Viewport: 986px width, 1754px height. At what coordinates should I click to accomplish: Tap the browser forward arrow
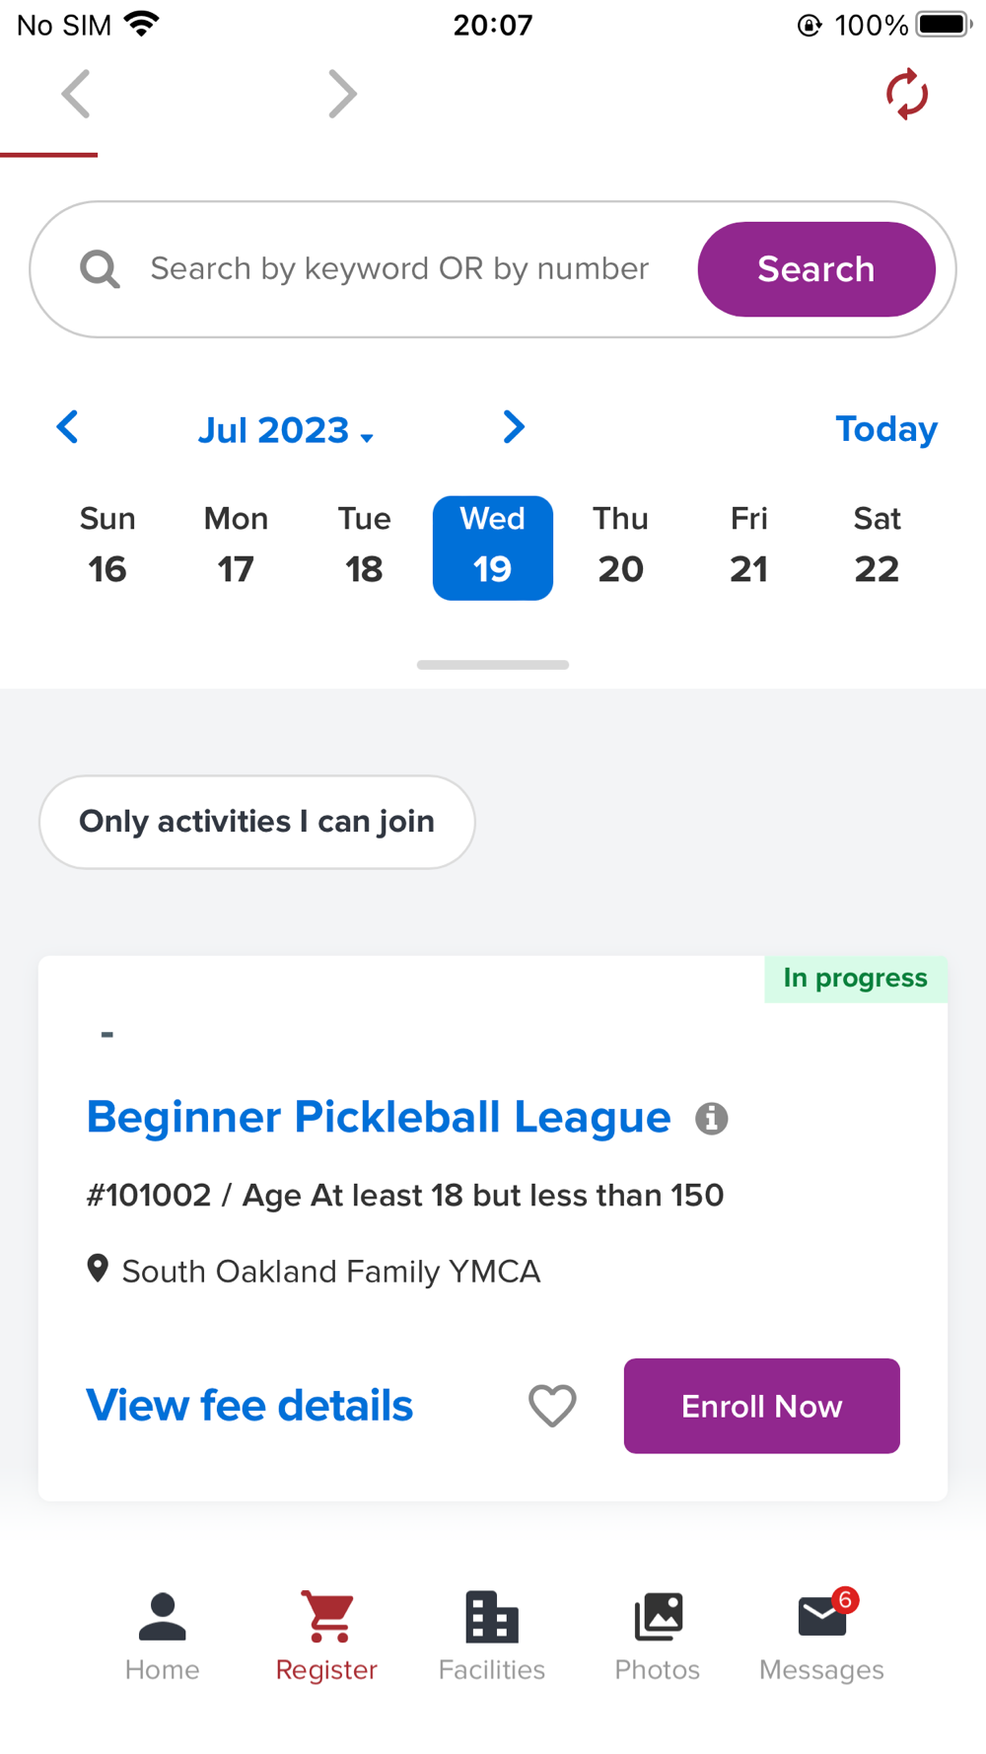(341, 95)
